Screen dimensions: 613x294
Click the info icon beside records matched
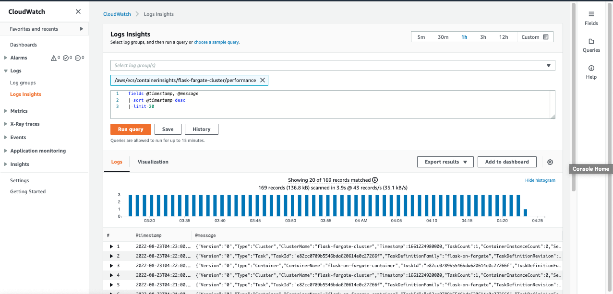click(375, 180)
